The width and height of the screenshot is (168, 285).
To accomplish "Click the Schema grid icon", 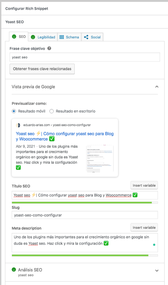I will tap(62, 37).
